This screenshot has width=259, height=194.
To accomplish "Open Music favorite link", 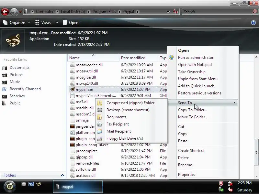I will click(x=15, y=82).
